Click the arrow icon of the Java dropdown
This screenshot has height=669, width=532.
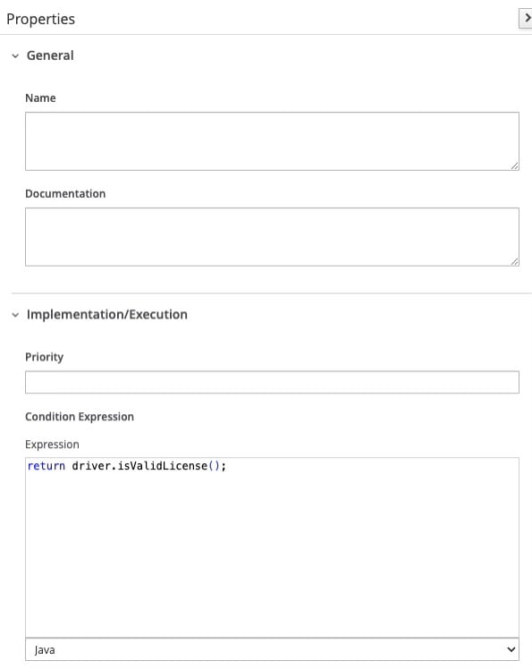click(511, 649)
